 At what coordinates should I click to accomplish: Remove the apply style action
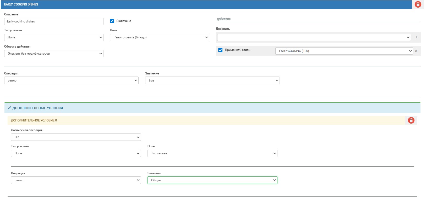[416, 51]
